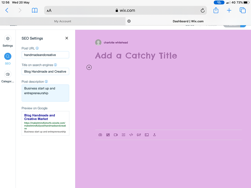
Task: Tap the blue personal hotspot link indicator
Action: [219, 2]
